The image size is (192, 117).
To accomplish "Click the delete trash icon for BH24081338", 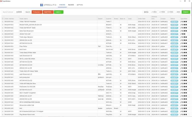I will pyautogui.click(x=183, y=114).
